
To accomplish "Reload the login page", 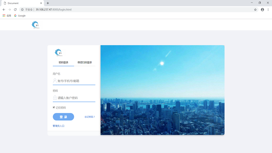I will point(15,10).
